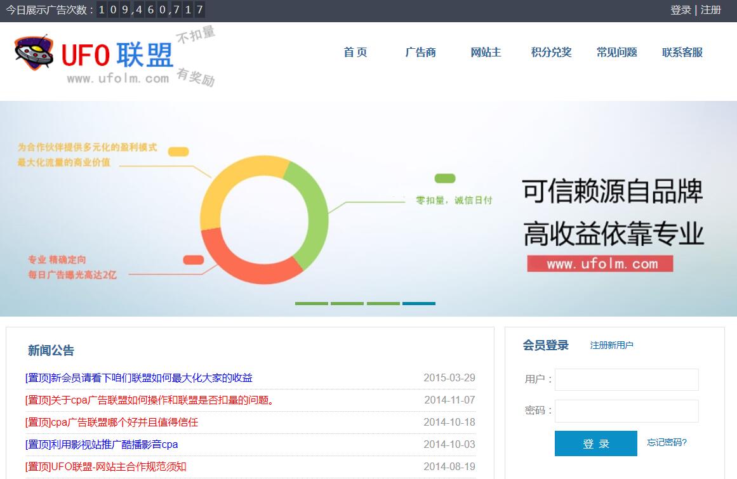Open the 网站主 navigation item
This screenshot has height=479, width=737.
pos(486,53)
